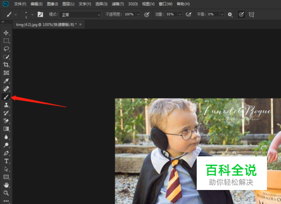Select the Zoom tool
Image resolution: width=281 pixels, height=204 pixels.
[6, 193]
